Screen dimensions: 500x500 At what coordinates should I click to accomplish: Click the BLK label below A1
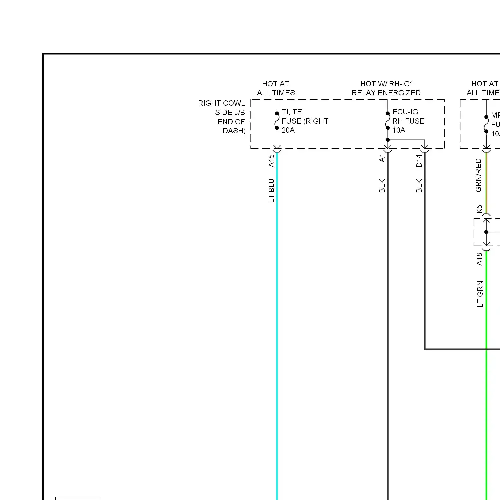tap(382, 186)
